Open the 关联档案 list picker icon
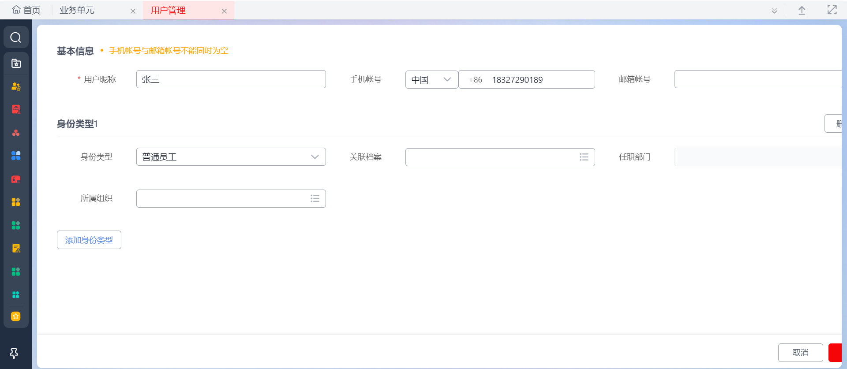 pos(584,157)
